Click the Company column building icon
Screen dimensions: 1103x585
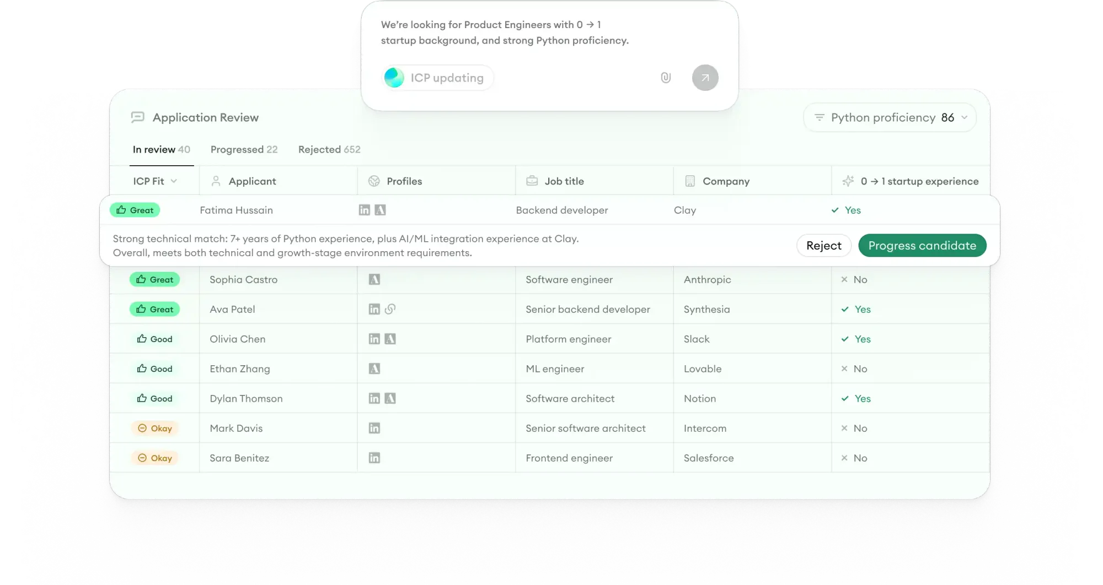click(x=689, y=181)
